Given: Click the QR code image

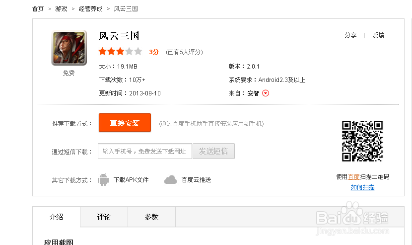Looking at the screenshot, I should (362, 141).
